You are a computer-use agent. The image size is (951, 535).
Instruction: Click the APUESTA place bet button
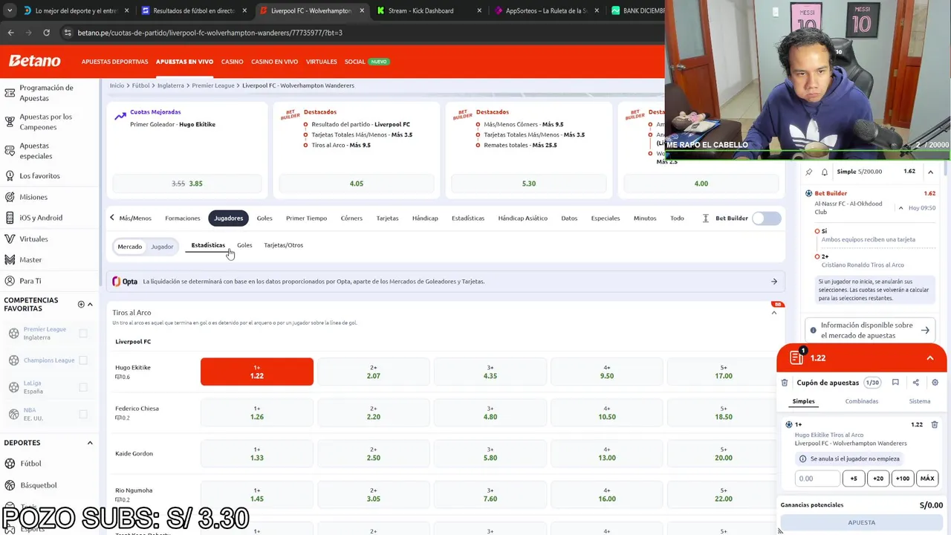pos(862,523)
